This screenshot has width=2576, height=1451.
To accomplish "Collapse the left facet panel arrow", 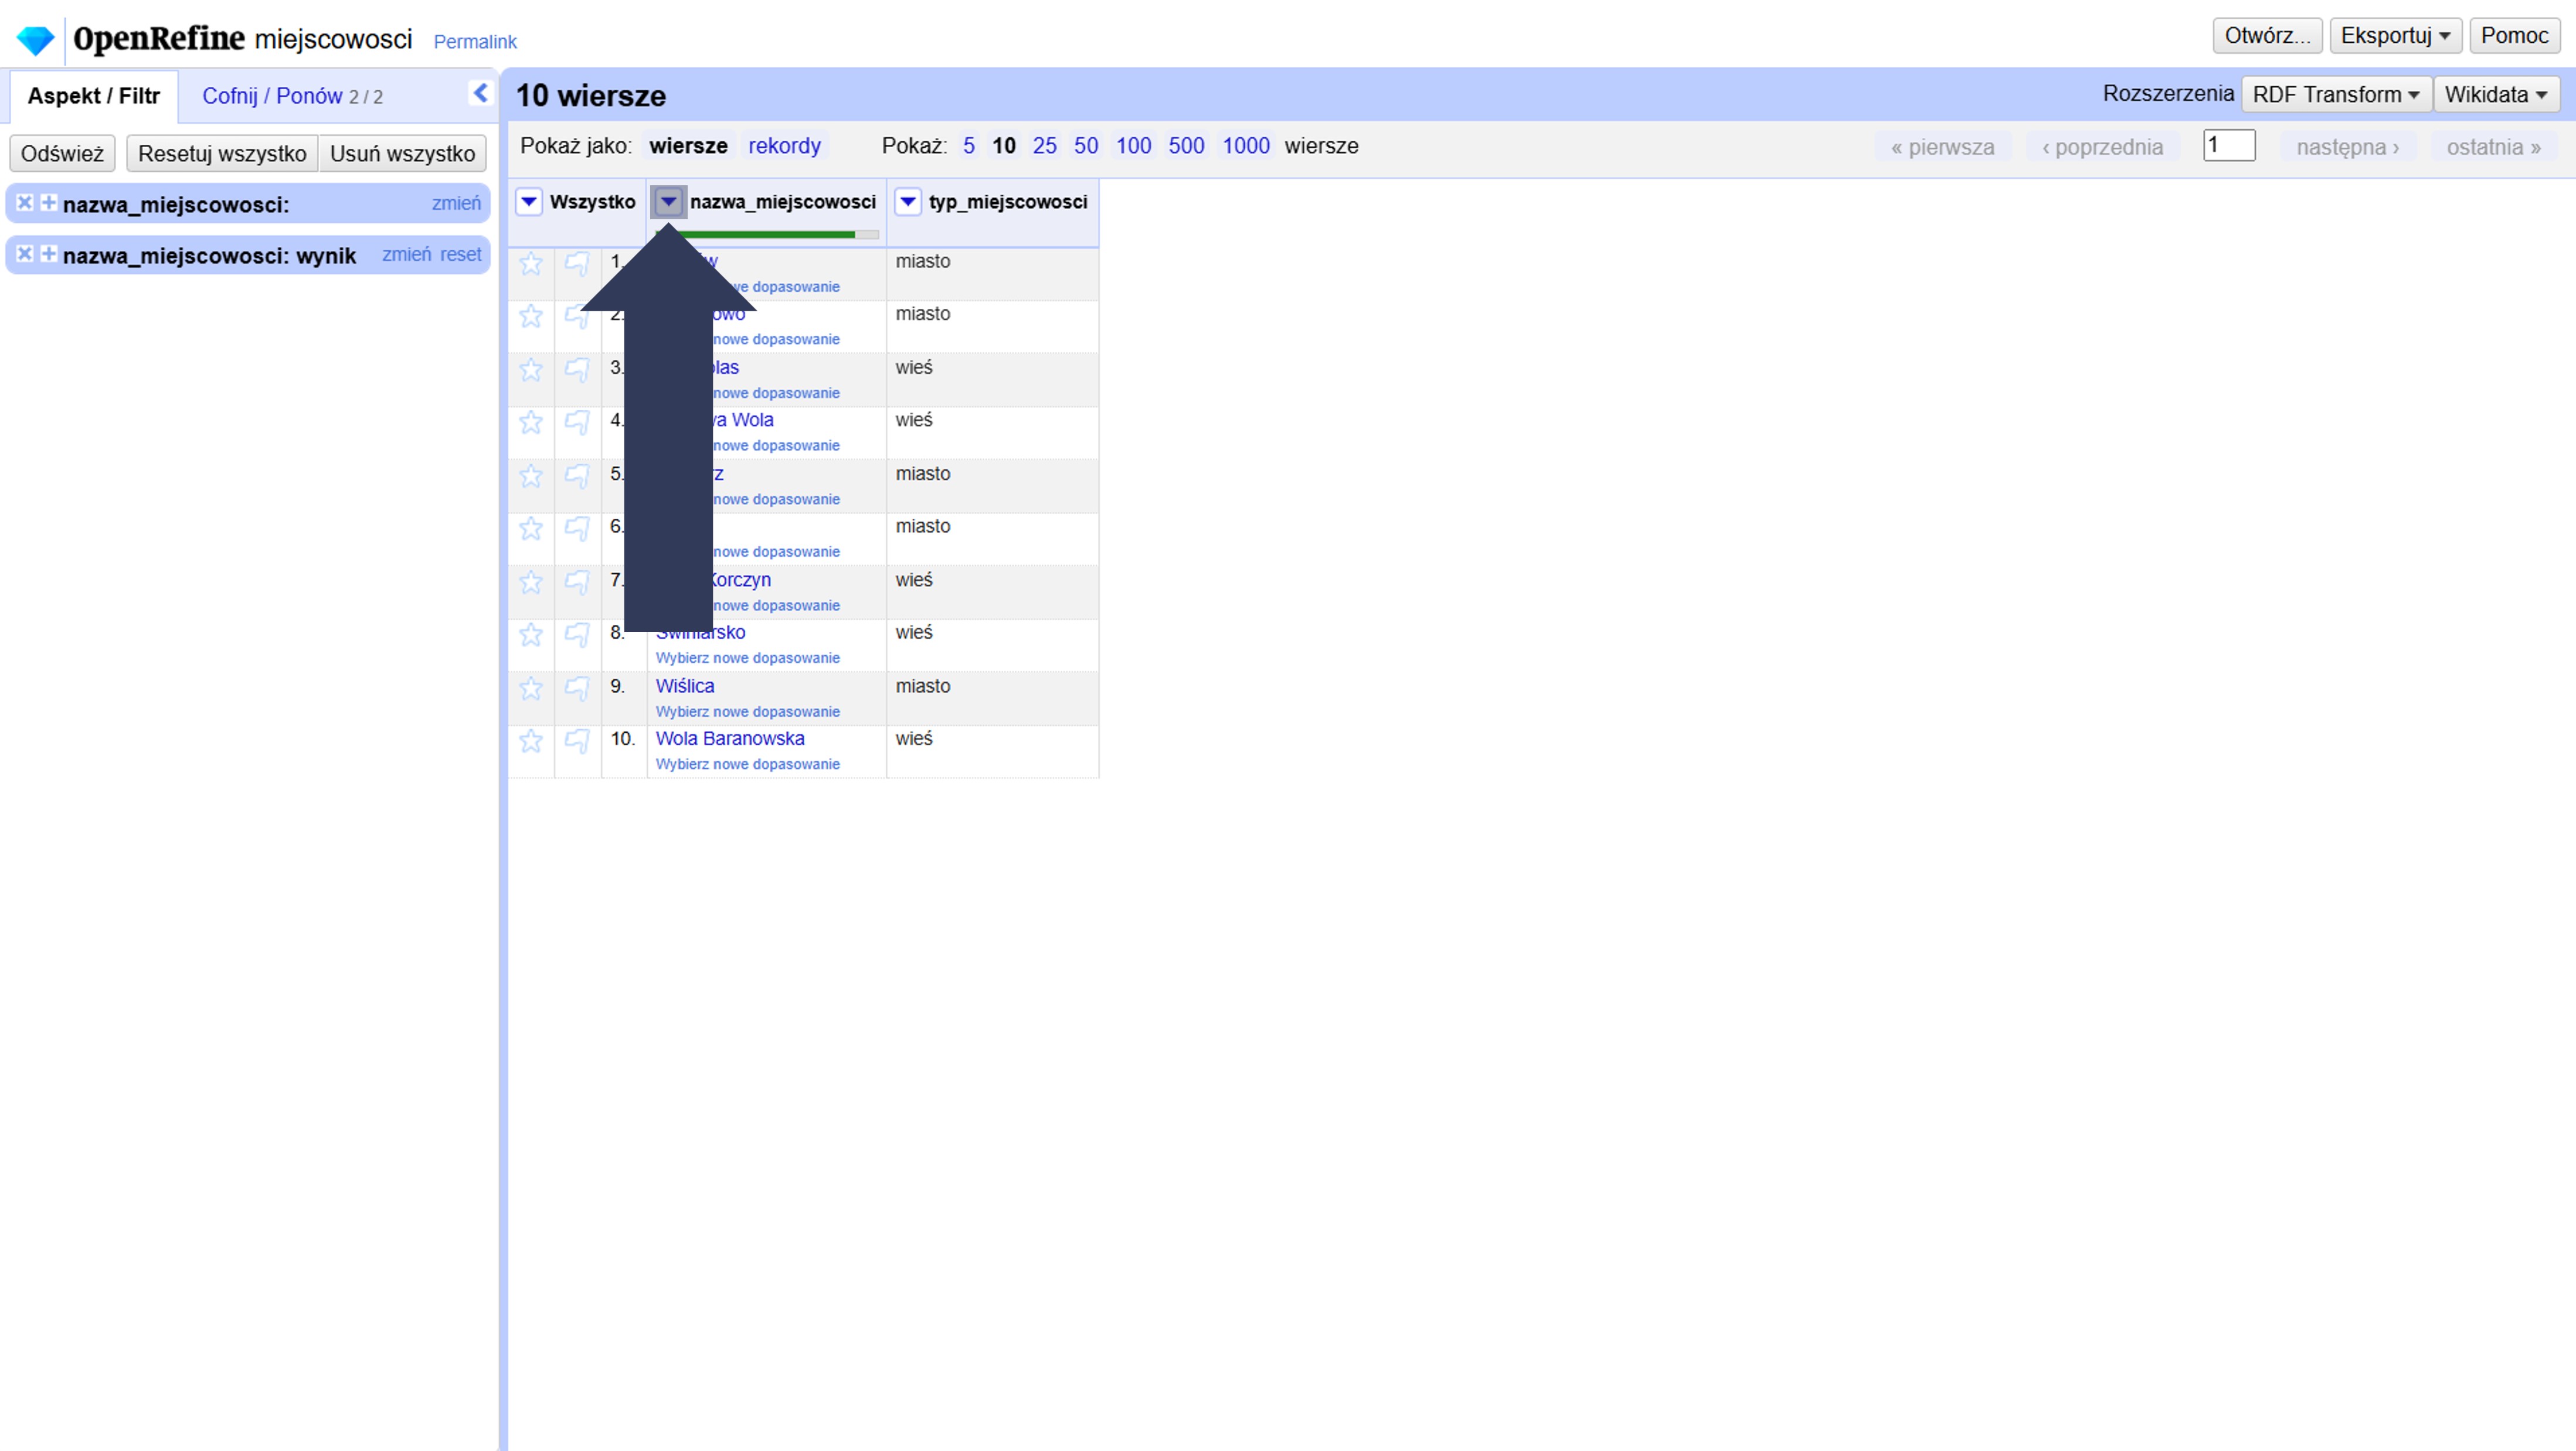I will (x=480, y=93).
